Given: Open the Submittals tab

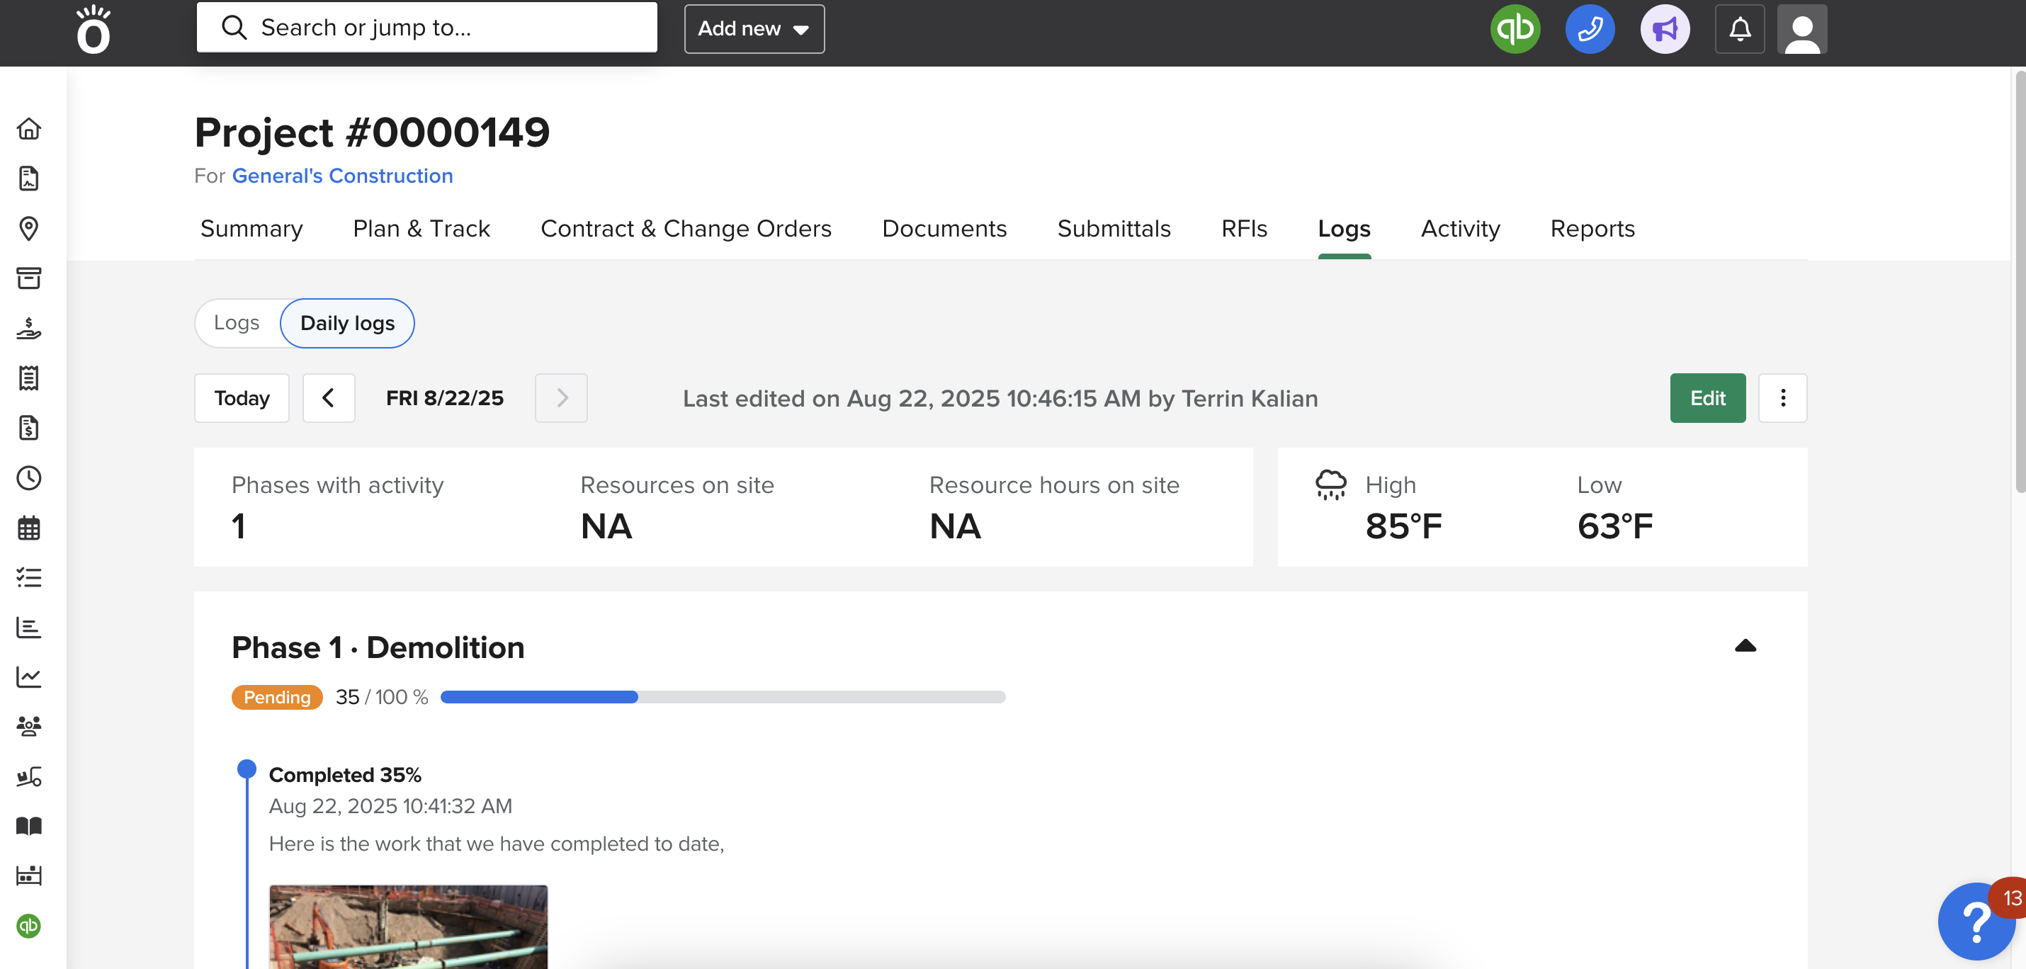Looking at the screenshot, I should [x=1113, y=229].
